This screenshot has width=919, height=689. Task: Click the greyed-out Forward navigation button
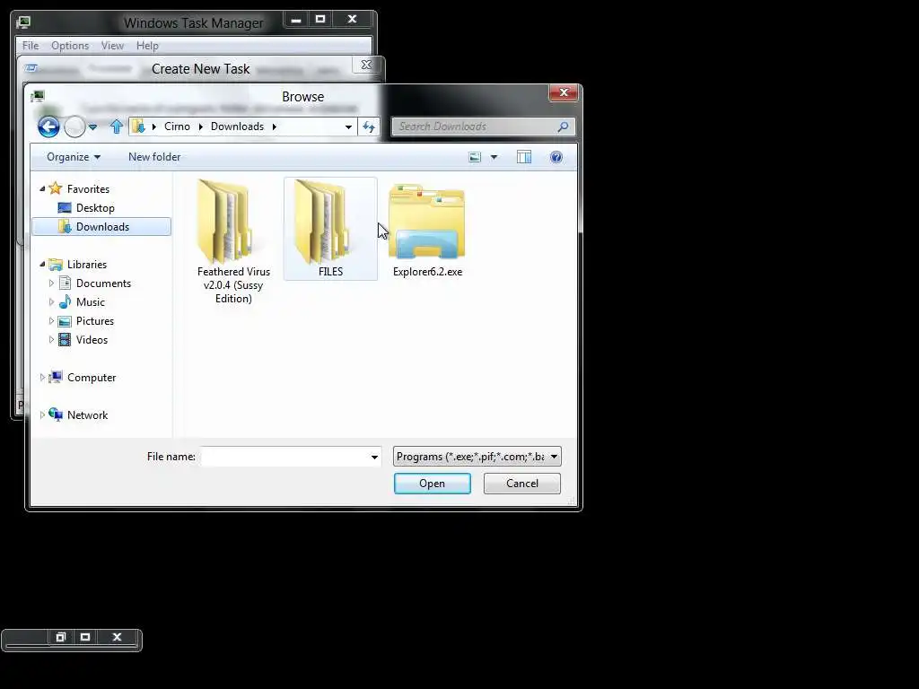(74, 126)
